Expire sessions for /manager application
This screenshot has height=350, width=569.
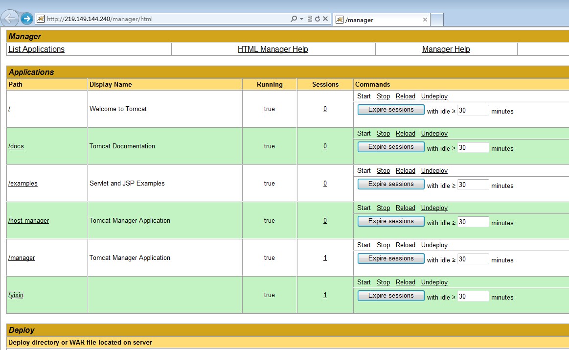point(391,258)
